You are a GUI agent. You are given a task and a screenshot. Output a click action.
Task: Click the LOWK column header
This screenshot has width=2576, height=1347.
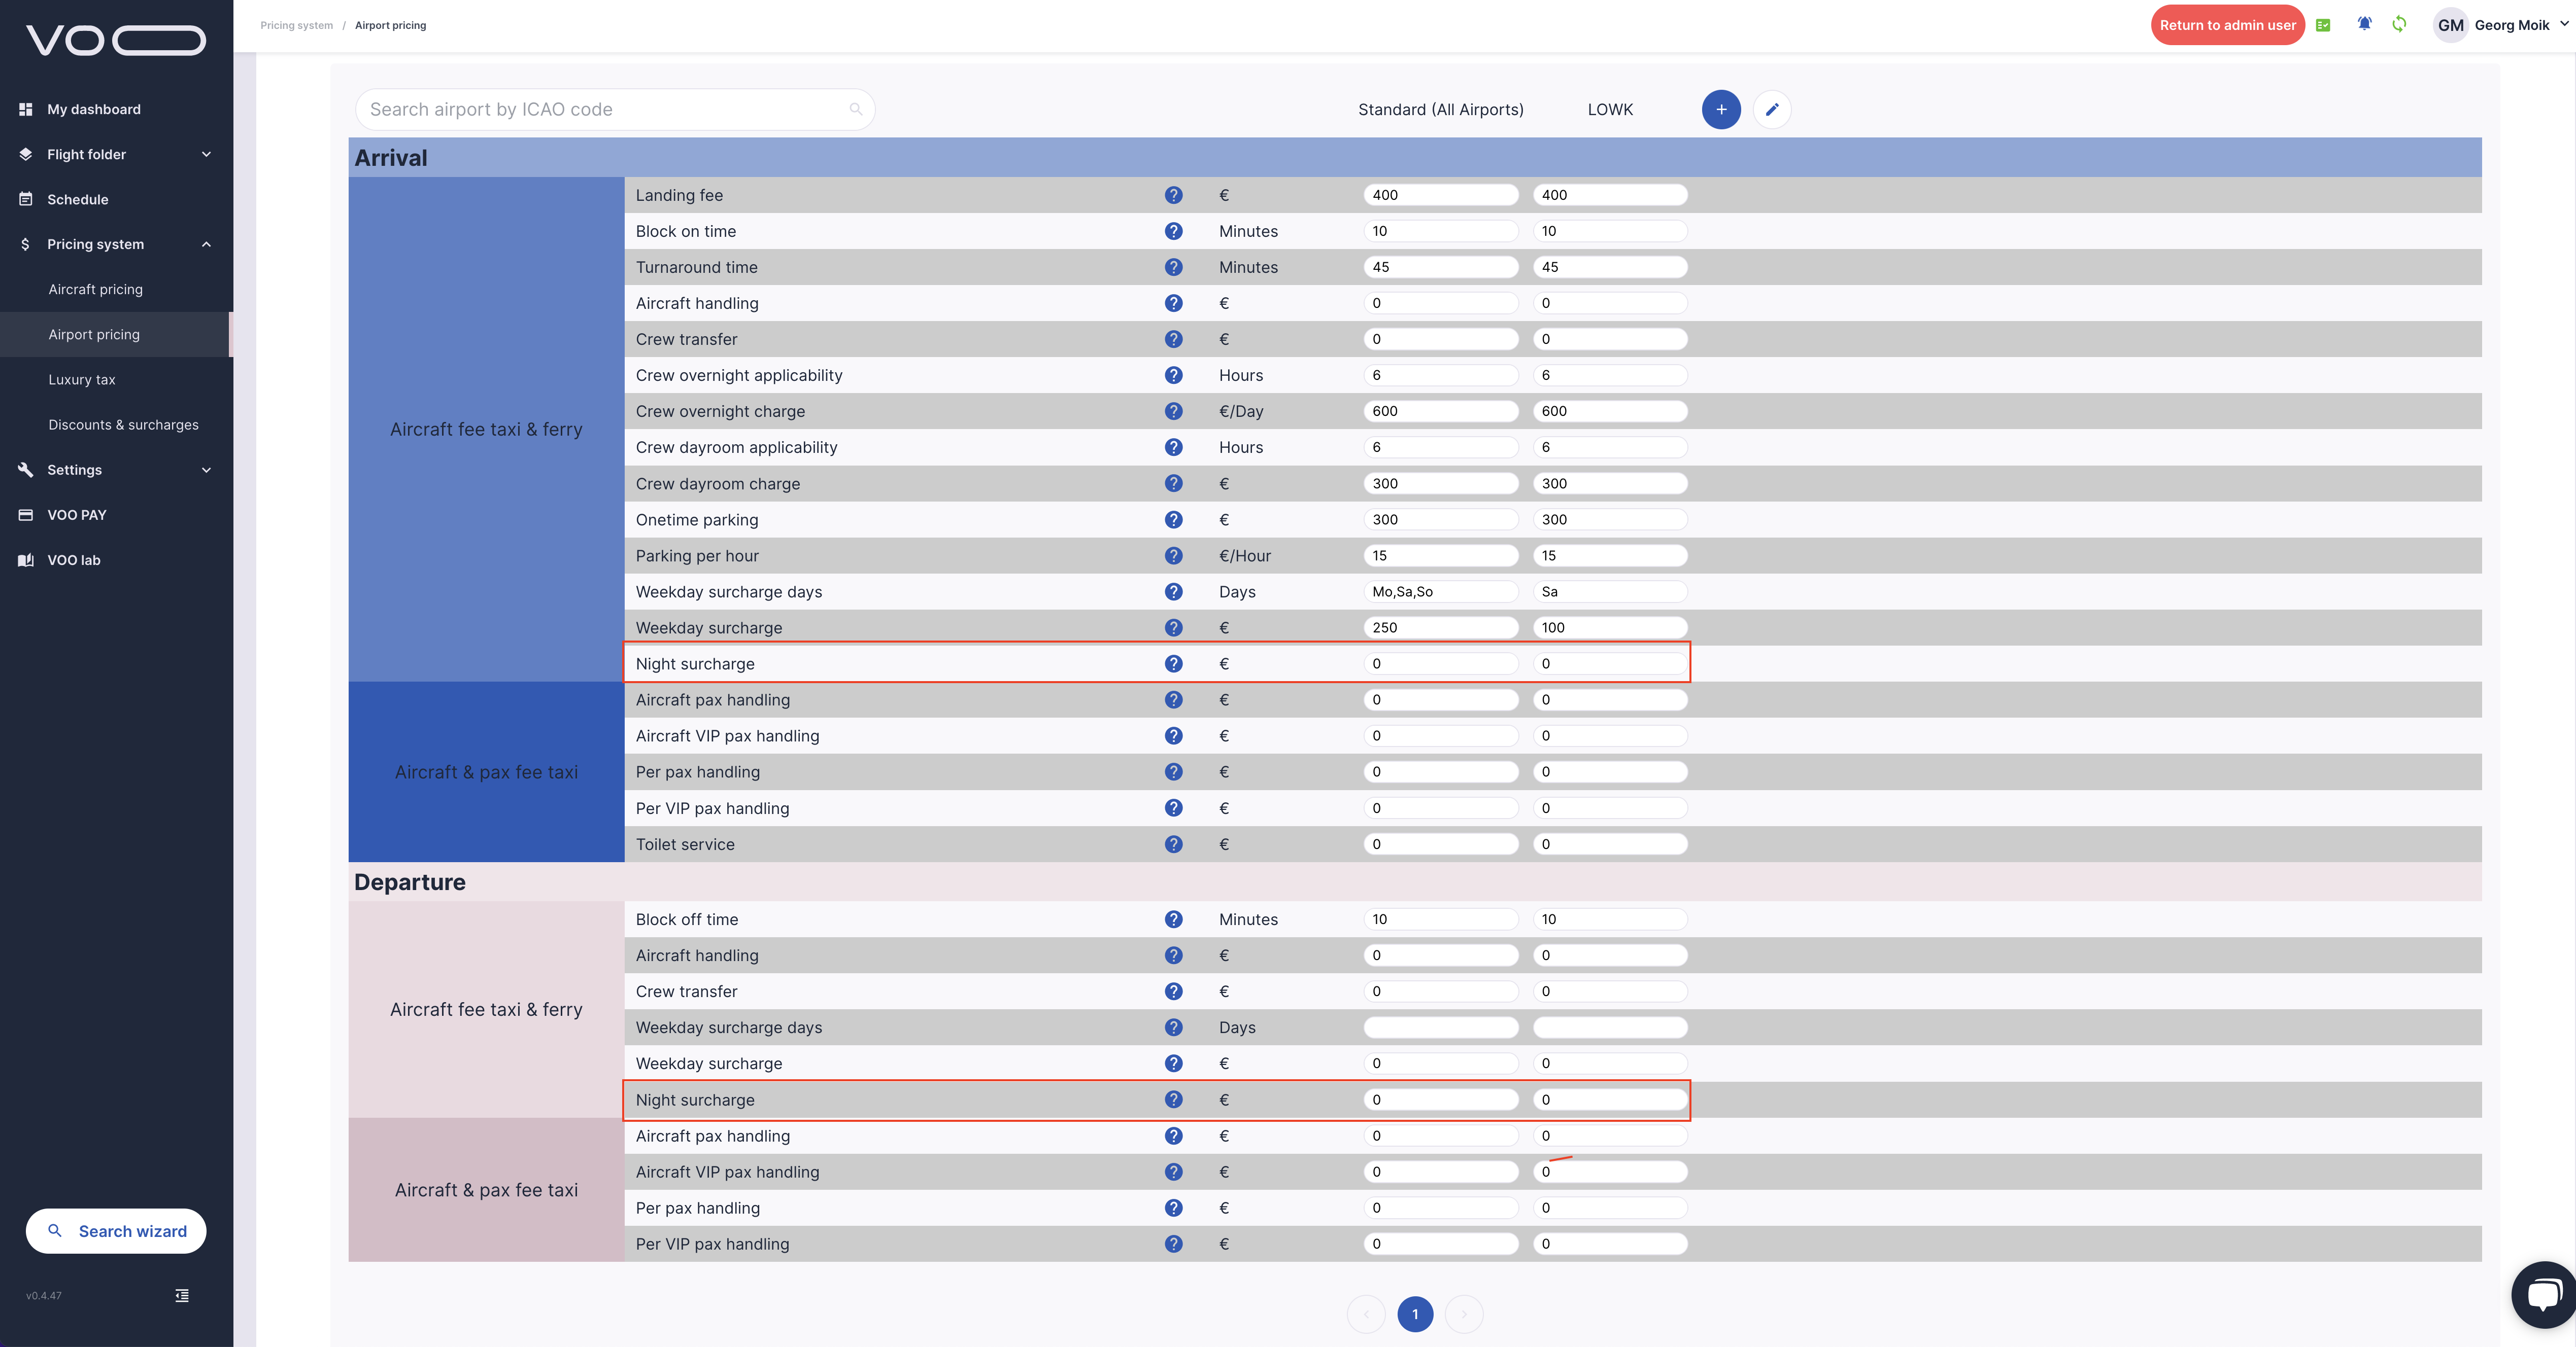tap(1610, 109)
